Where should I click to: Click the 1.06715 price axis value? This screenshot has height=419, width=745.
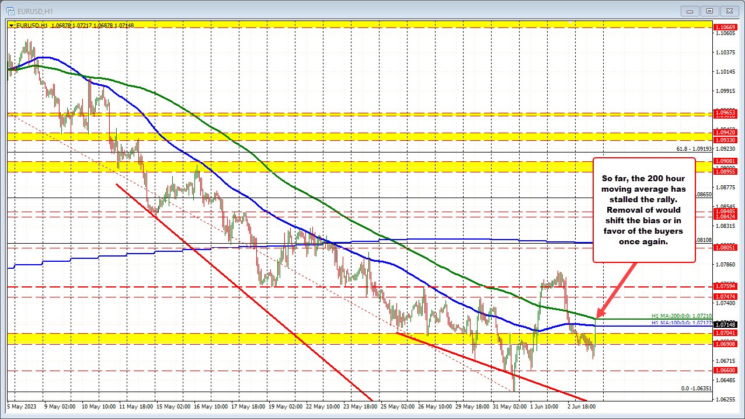(x=725, y=361)
